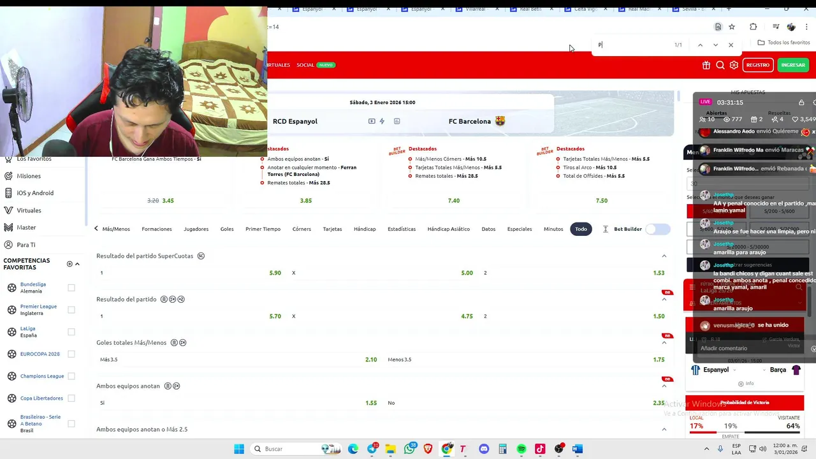
Task: Open the Info link in the match widget
Action: (746, 384)
